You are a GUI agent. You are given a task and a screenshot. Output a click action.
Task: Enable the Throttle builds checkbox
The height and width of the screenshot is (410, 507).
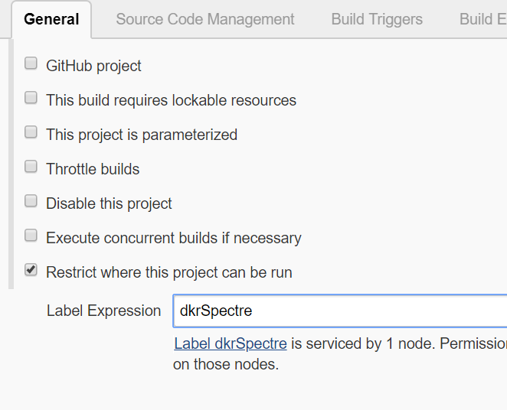pos(31,167)
